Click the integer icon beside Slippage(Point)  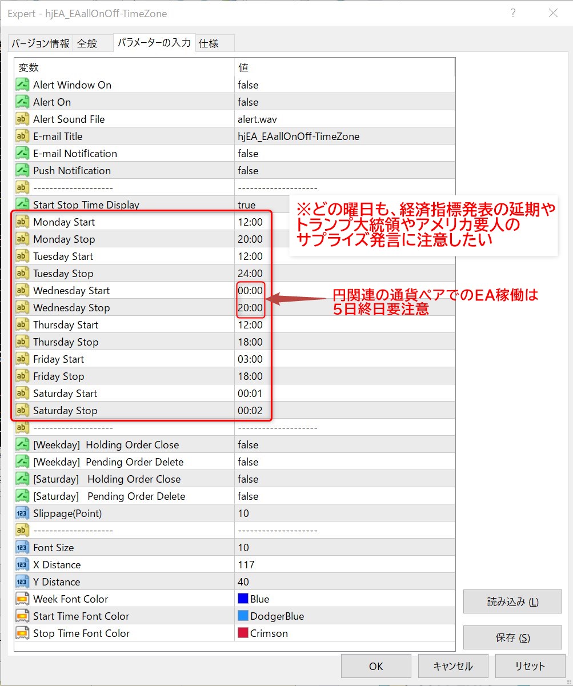coord(22,514)
